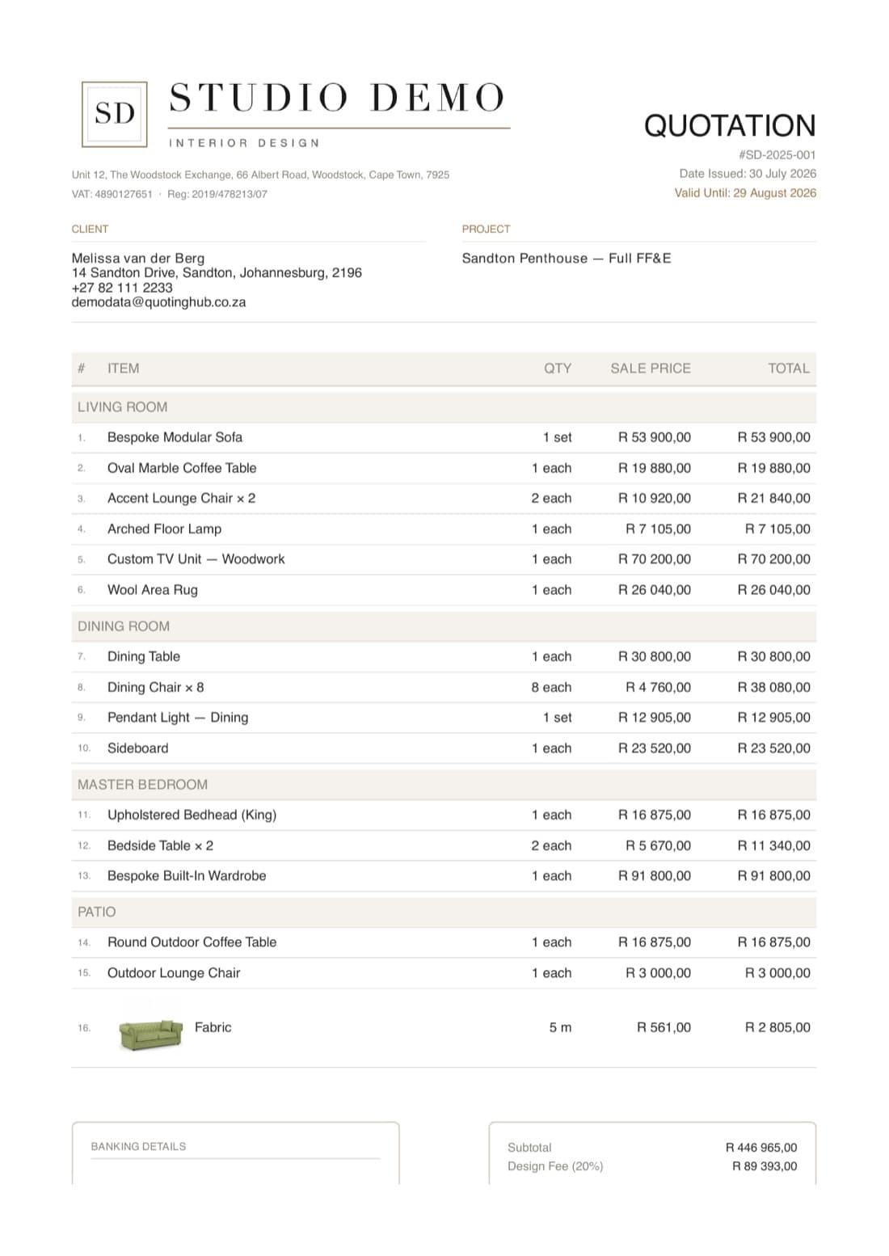Click the BANKING DETAILS heading
Screen dimensions: 889x1256
tap(138, 1147)
